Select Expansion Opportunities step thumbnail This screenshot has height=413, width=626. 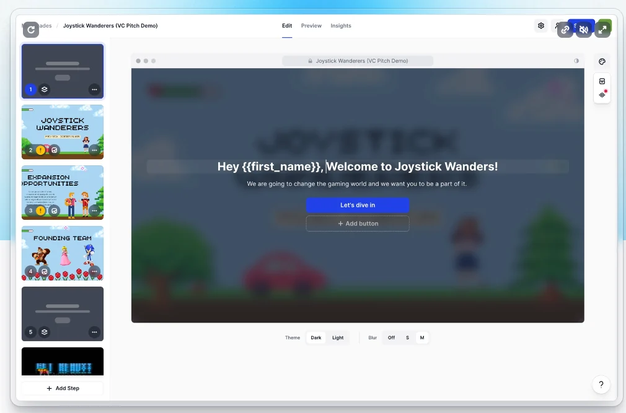[63, 193]
